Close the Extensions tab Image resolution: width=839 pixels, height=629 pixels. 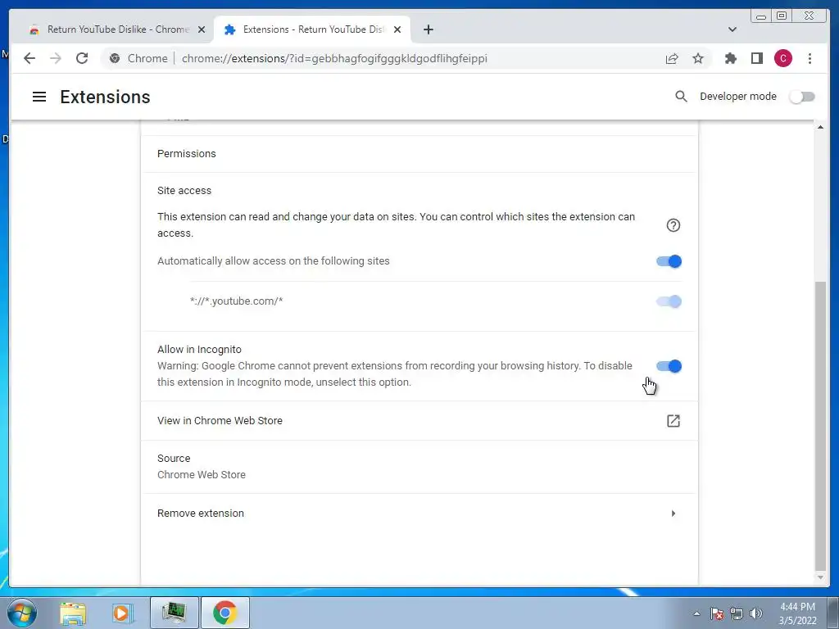397,29
